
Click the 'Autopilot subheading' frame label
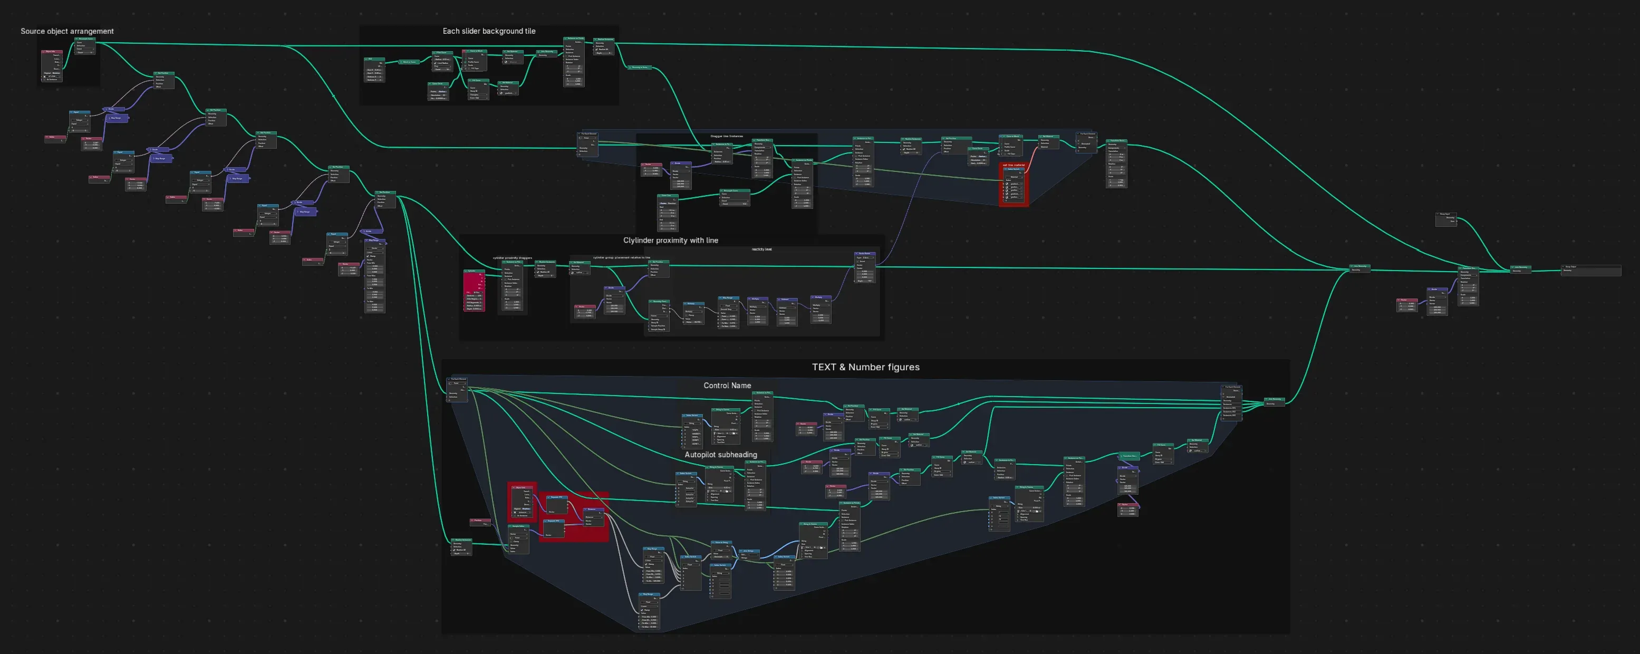pos(721,455)
